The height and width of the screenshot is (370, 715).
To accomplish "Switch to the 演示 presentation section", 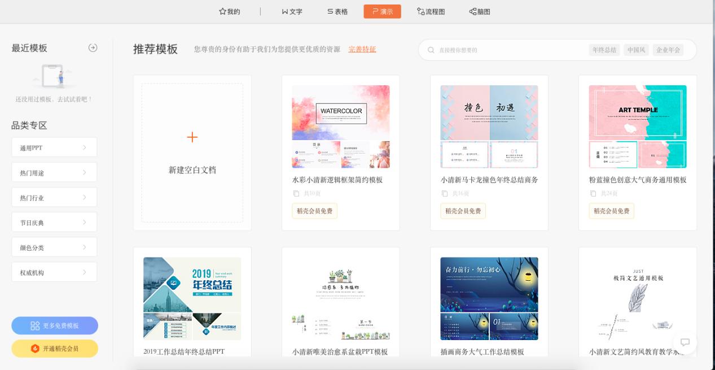I will click(382, 11).
